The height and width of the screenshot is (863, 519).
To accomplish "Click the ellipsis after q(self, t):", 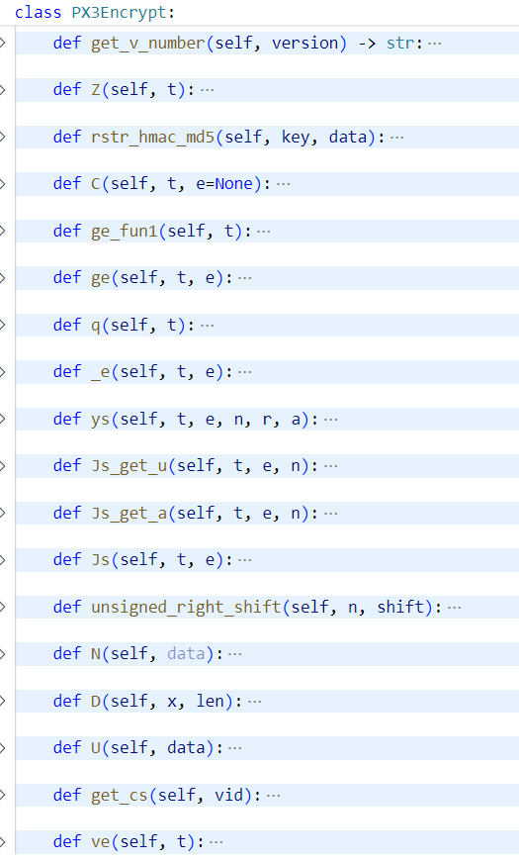I will (207, 326).
